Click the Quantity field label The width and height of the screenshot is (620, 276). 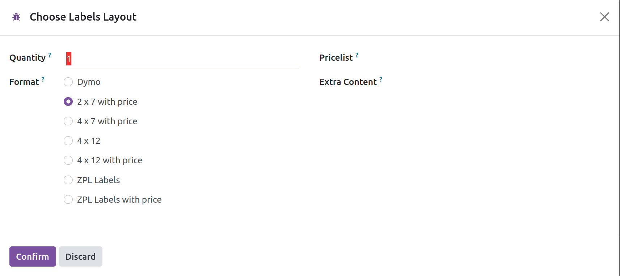point(28,58)
